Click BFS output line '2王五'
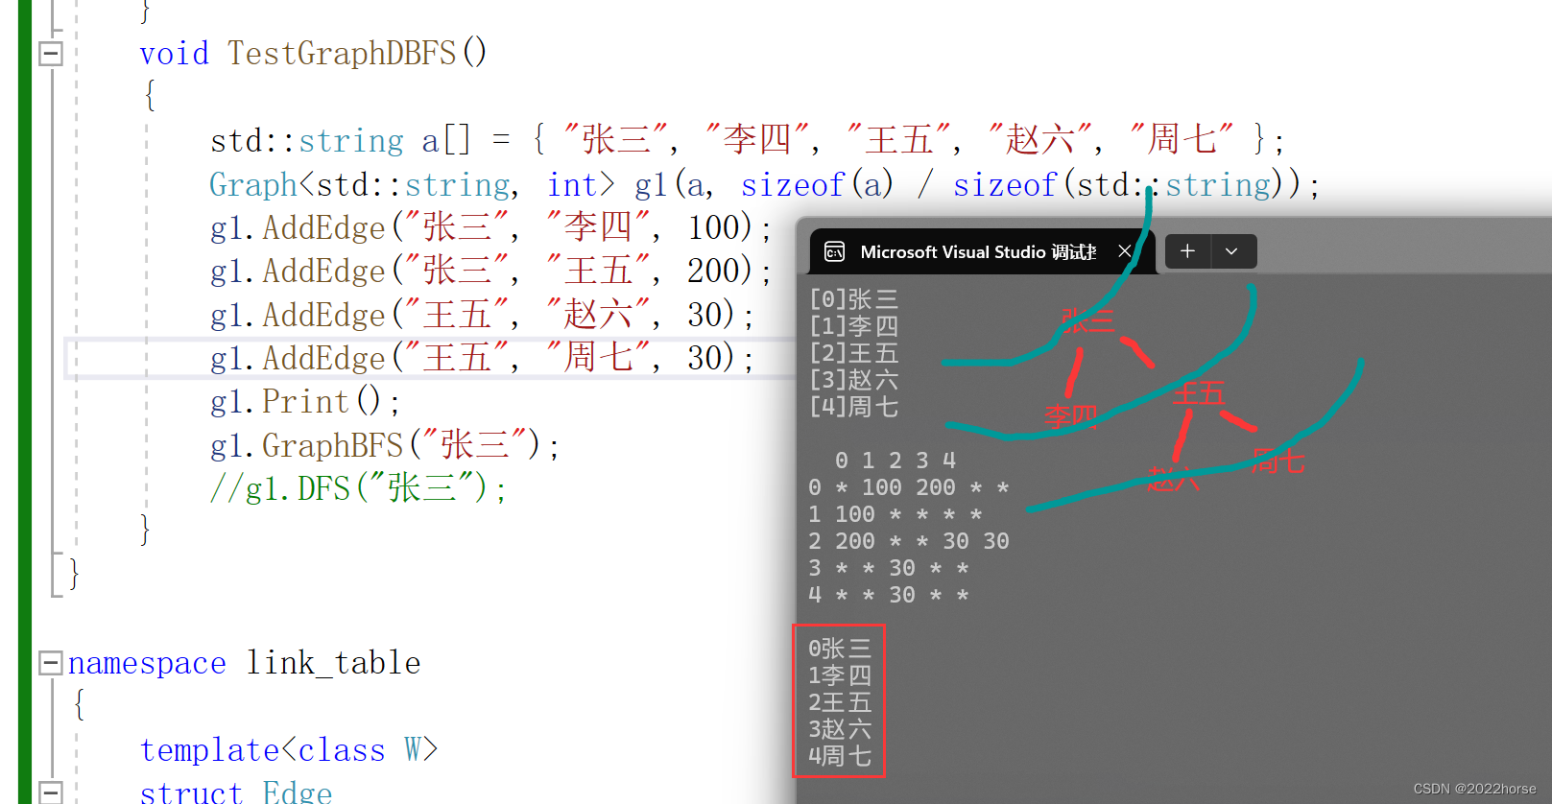1552x804 pixels. point(840,703)
